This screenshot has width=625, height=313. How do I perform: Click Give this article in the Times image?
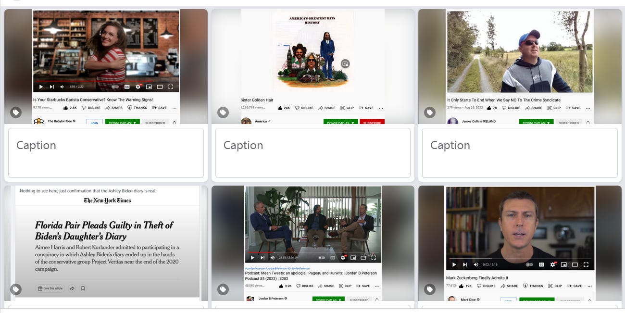tap(50, 288)
